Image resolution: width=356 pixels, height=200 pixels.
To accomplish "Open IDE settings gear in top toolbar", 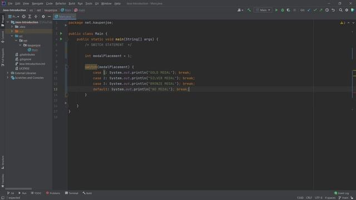I will (x=347, y=10).
